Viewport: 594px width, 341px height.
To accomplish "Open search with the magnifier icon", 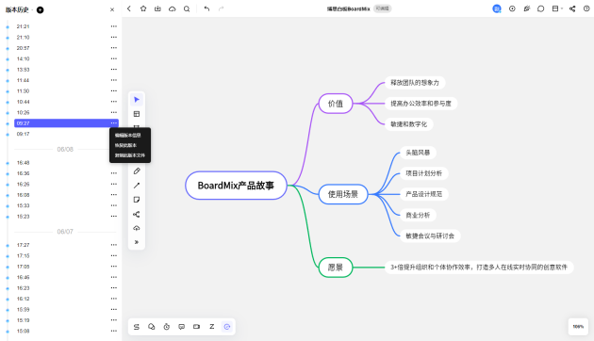I will [x=187, y=8].
